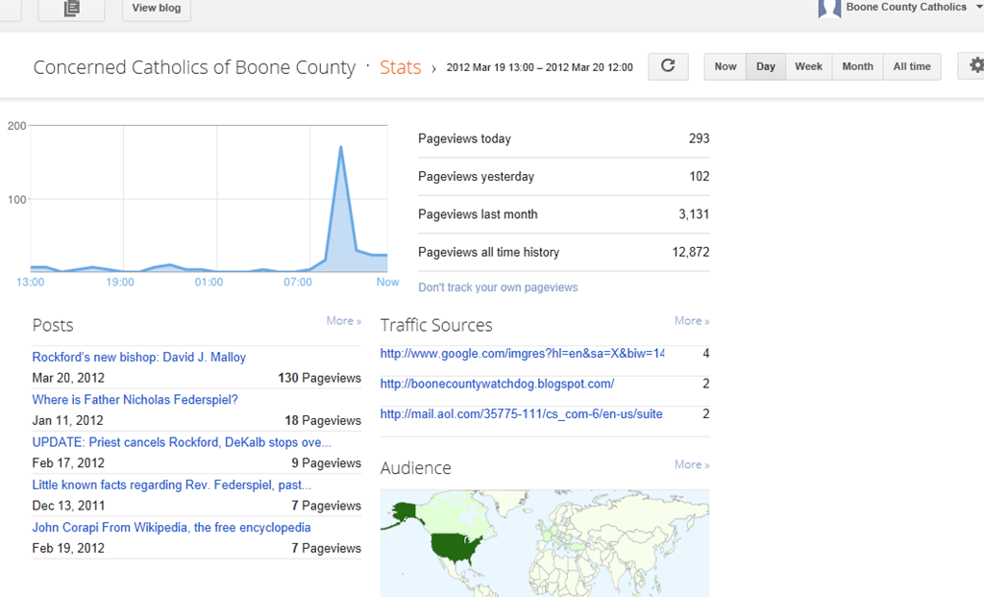This screenshot has height=597, width=984.
Task: Click Concerned Catholics of Boone County title
Action: [x=194, y=67]
